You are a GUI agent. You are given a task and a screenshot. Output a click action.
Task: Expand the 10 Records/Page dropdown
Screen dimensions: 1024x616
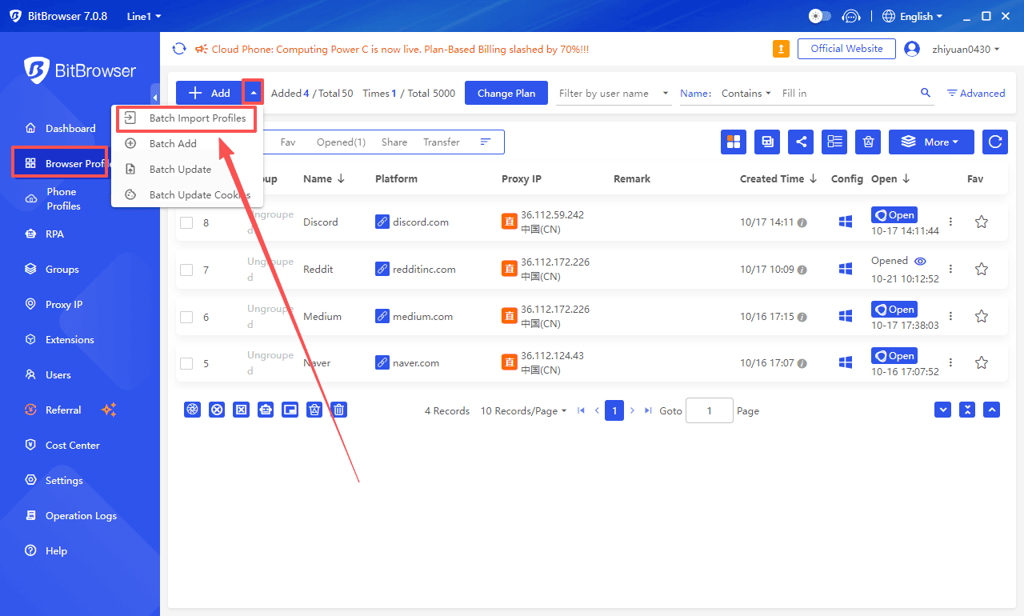point(523,410)
